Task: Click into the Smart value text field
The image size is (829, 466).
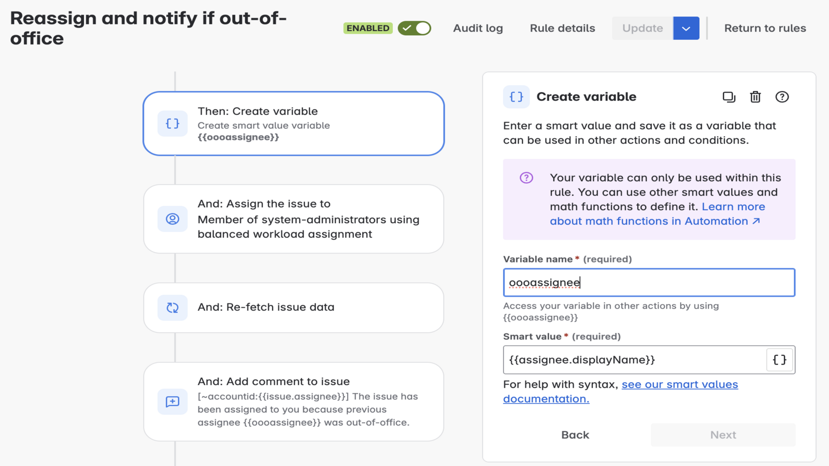Action: (634, 360)
